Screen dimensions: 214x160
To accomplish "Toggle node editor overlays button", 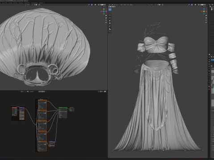I will (x=105, y=92).
